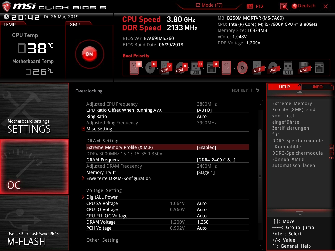Open the M-FLASH section

34,223
